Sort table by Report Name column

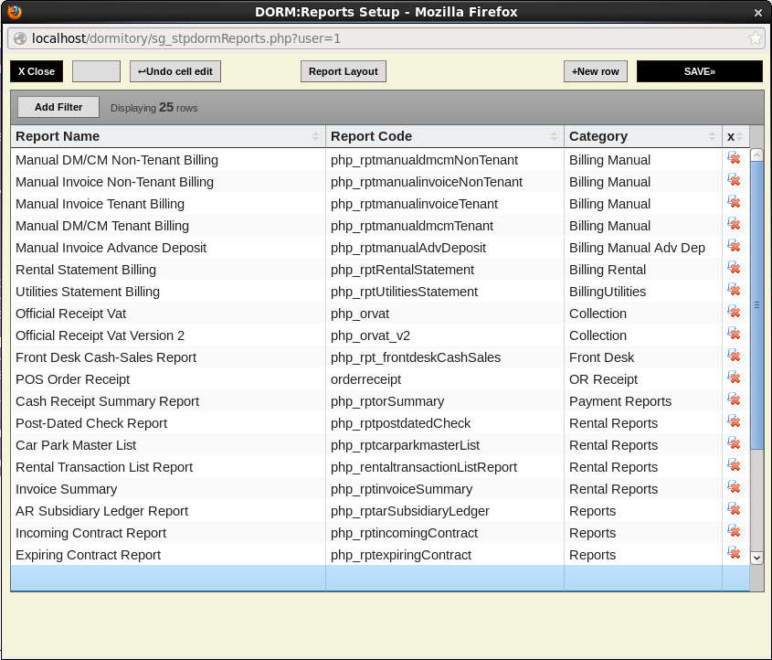click(316, 136)
